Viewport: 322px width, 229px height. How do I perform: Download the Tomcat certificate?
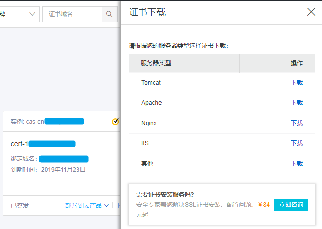point(296,83)
